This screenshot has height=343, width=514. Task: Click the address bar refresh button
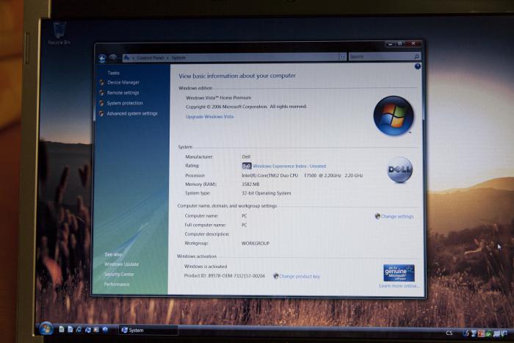[x=342, y=57]
